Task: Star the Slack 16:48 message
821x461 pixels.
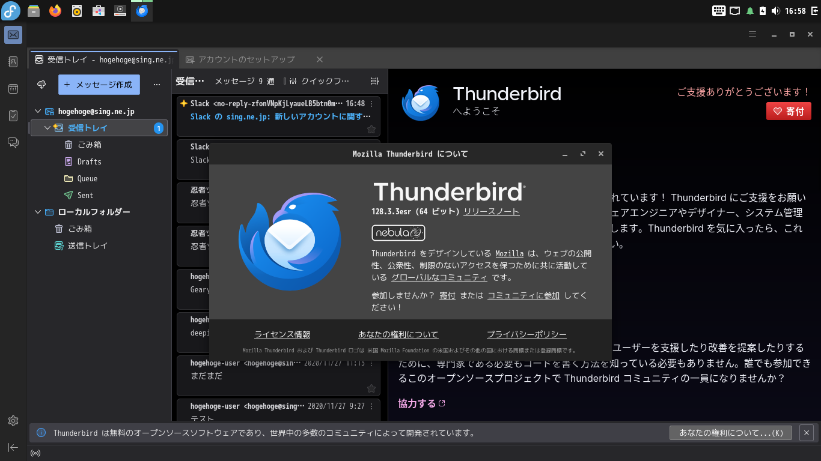Action: coord(371,129)
